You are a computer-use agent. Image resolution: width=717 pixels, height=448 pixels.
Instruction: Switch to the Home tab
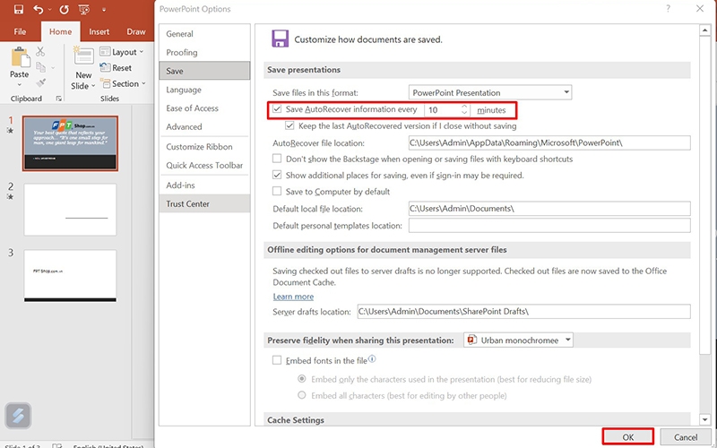coord(60,31)
